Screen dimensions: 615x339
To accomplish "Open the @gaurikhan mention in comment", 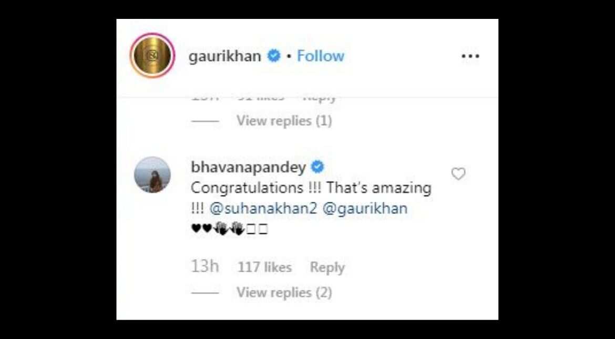I will coord(365,208).
